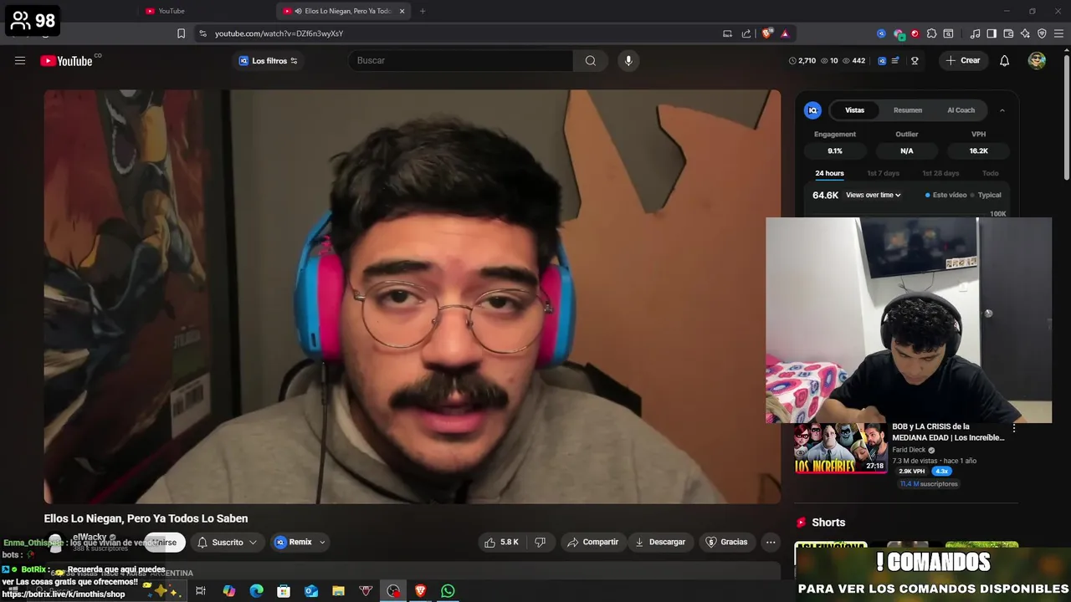
Task: Open Views over time dropdown
Action: click(873, 195)
